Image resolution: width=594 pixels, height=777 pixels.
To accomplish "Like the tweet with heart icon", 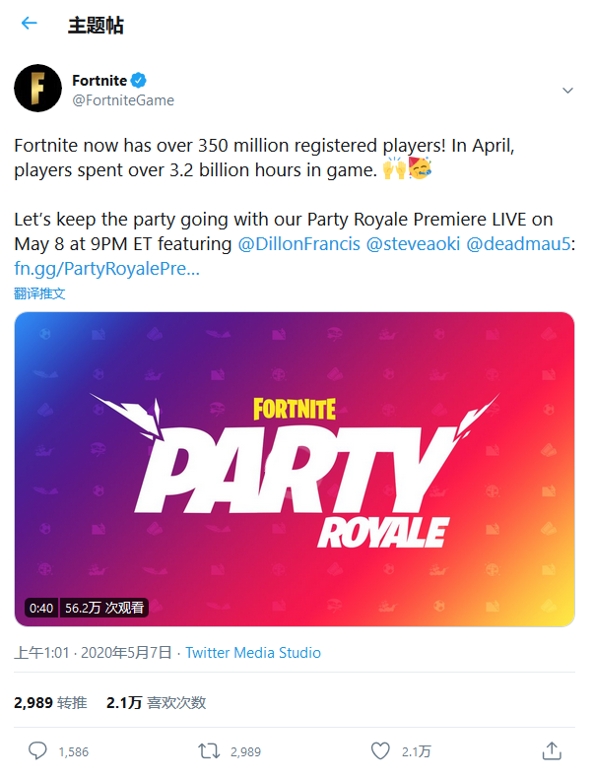I will pyautogui.click(x=380, y=751).
